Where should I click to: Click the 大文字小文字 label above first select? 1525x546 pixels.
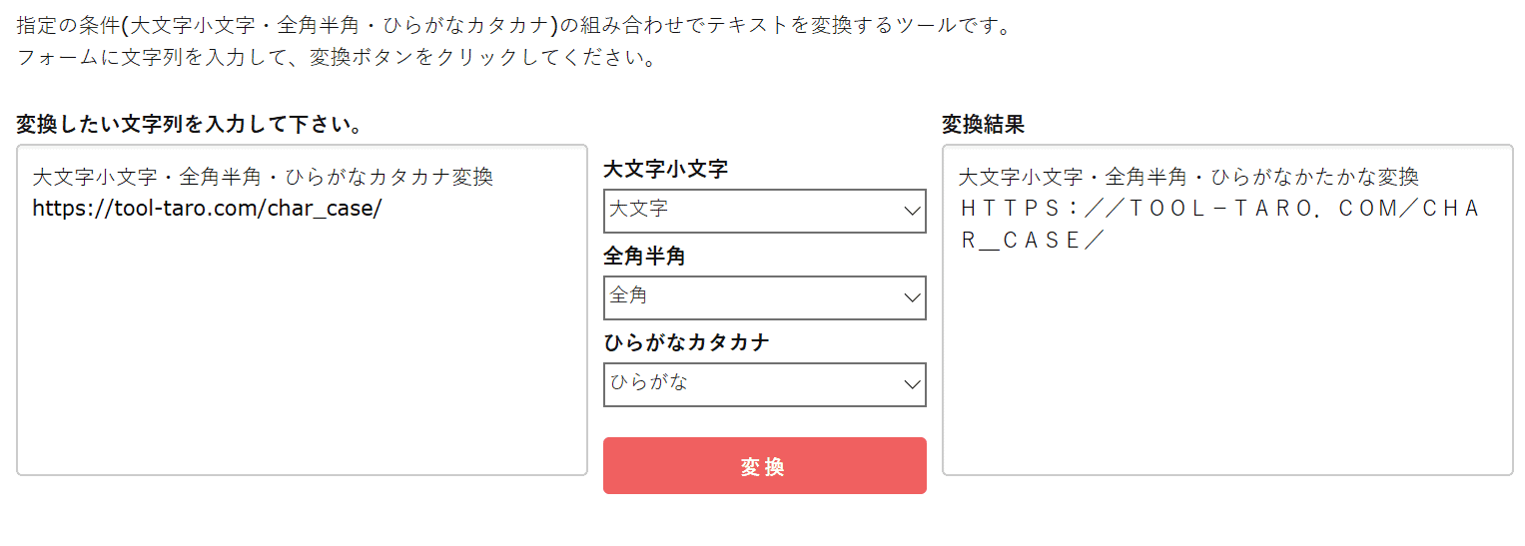[x=665, y=169]
